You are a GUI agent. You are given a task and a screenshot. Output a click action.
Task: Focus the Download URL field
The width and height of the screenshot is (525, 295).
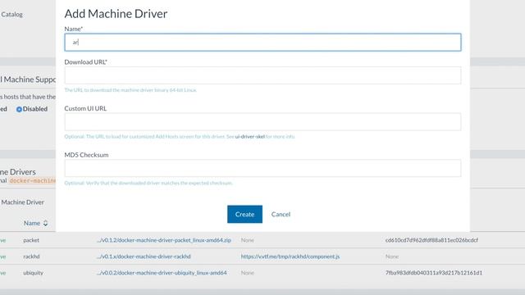pos(262,75)
